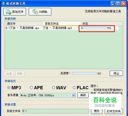This screenshot has height=116, width=128.
Task: Close the 格式转换工具 window
Action: [x=124, y=4]
